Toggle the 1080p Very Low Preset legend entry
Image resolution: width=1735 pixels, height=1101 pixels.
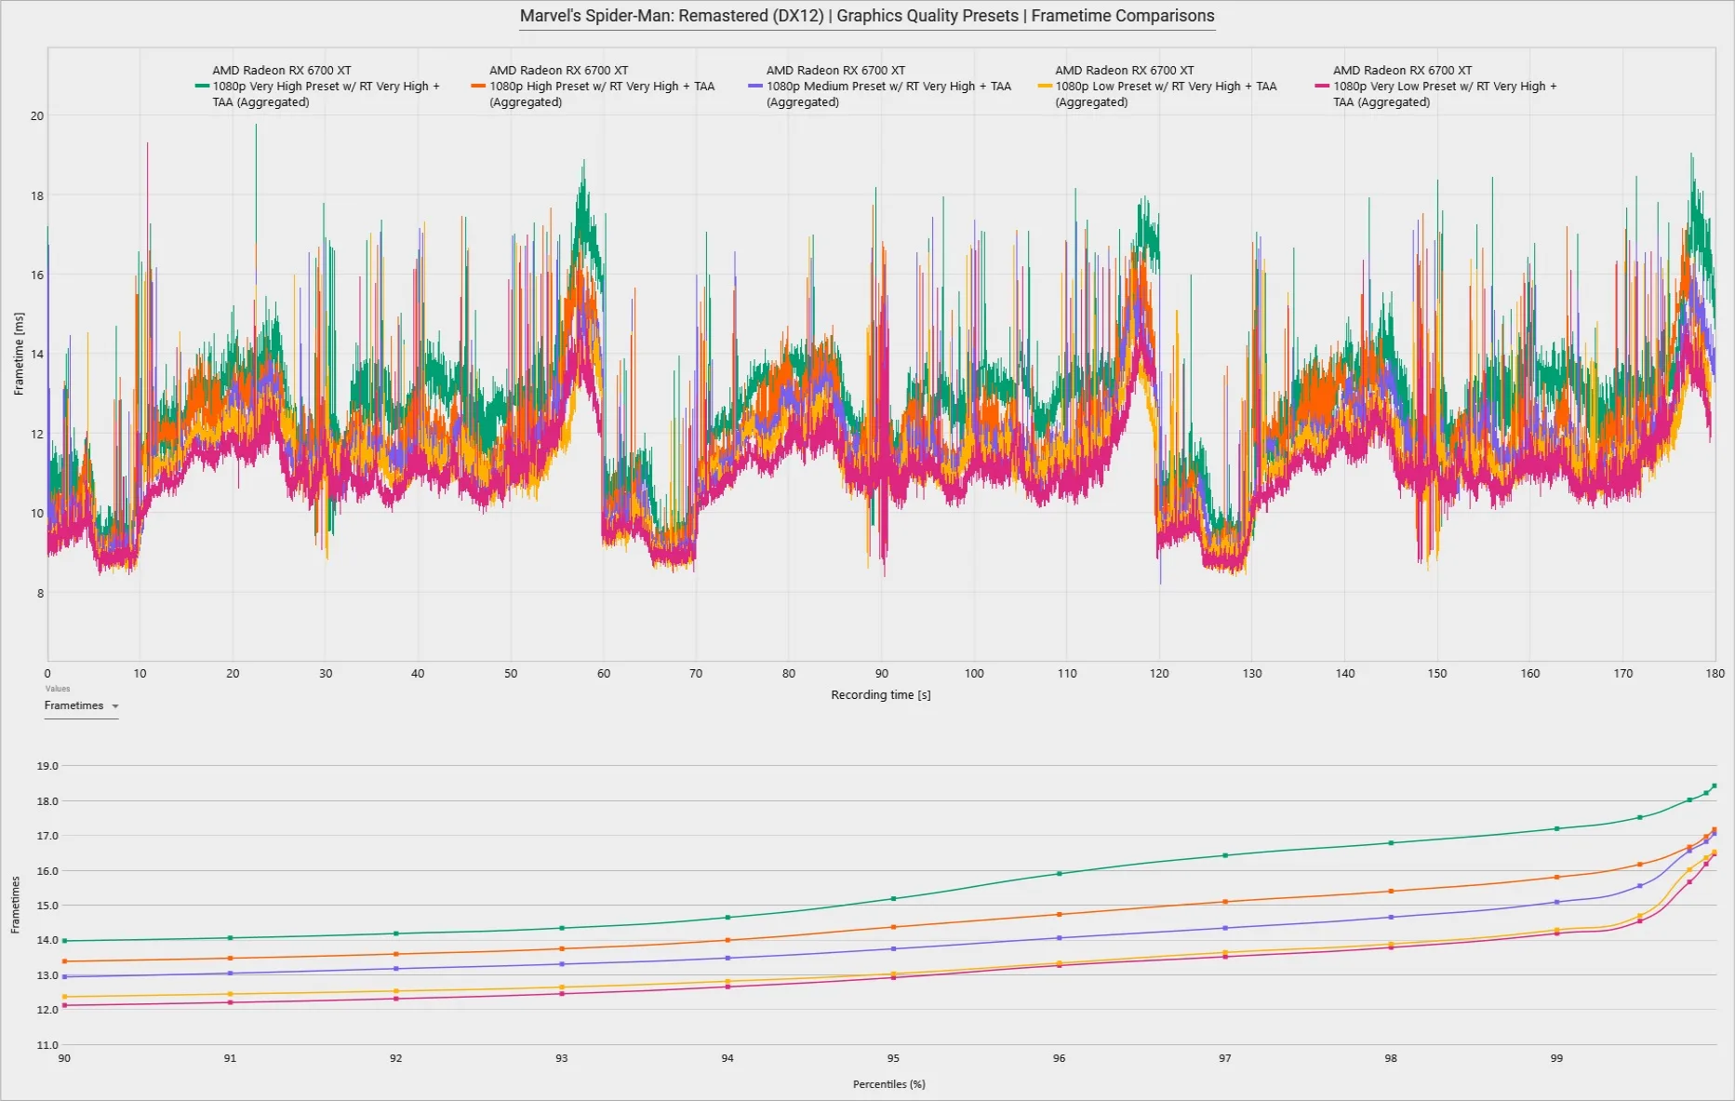coord(1436,87)
